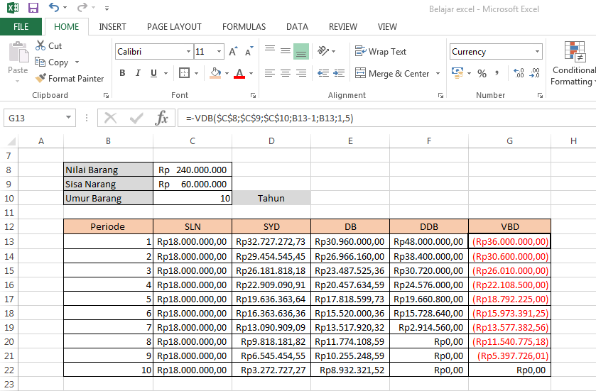
Task: Click the Cancel X in formula bar
Action: [x=110, y=118]
